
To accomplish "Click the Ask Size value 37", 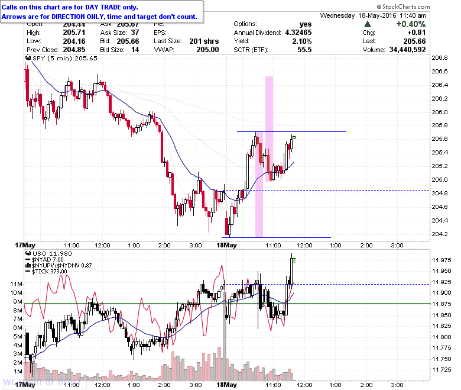I will pos(135,33).
